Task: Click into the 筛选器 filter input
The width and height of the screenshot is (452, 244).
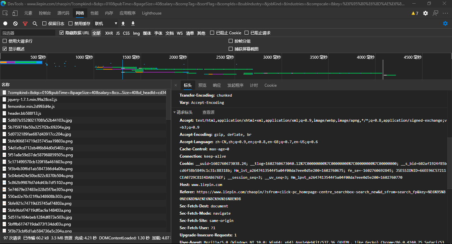Action: point(28,33)
